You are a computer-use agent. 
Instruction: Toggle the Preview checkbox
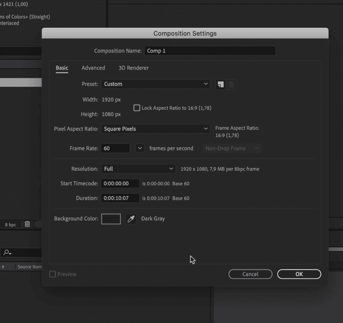coord(53,274)
